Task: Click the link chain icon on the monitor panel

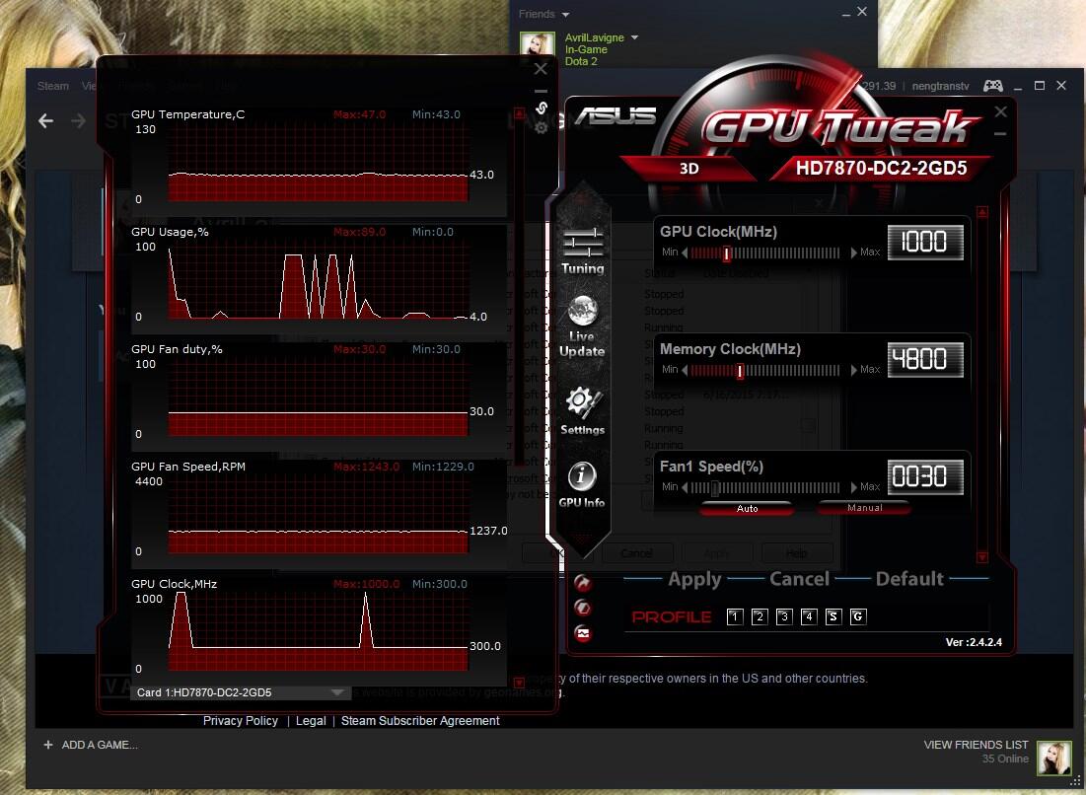Action: click(x=542, y=108)
